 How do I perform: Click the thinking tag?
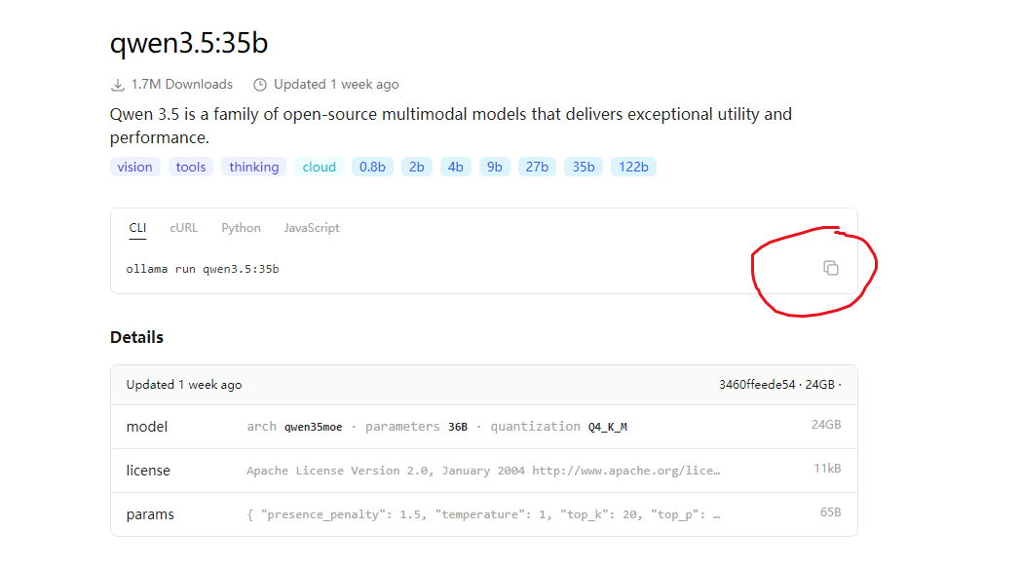pyautogui.click(x=253, y=167)
